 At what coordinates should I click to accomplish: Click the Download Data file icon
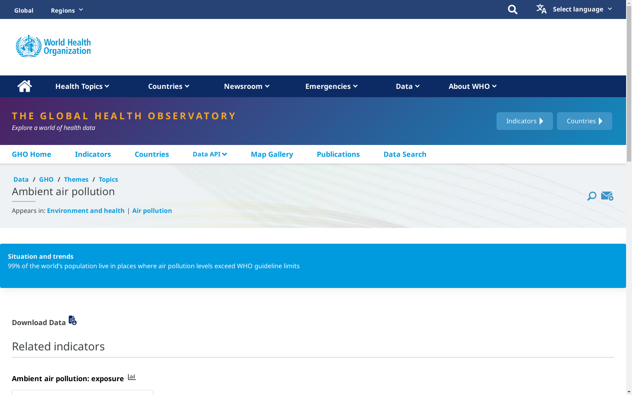click(73, 320)
